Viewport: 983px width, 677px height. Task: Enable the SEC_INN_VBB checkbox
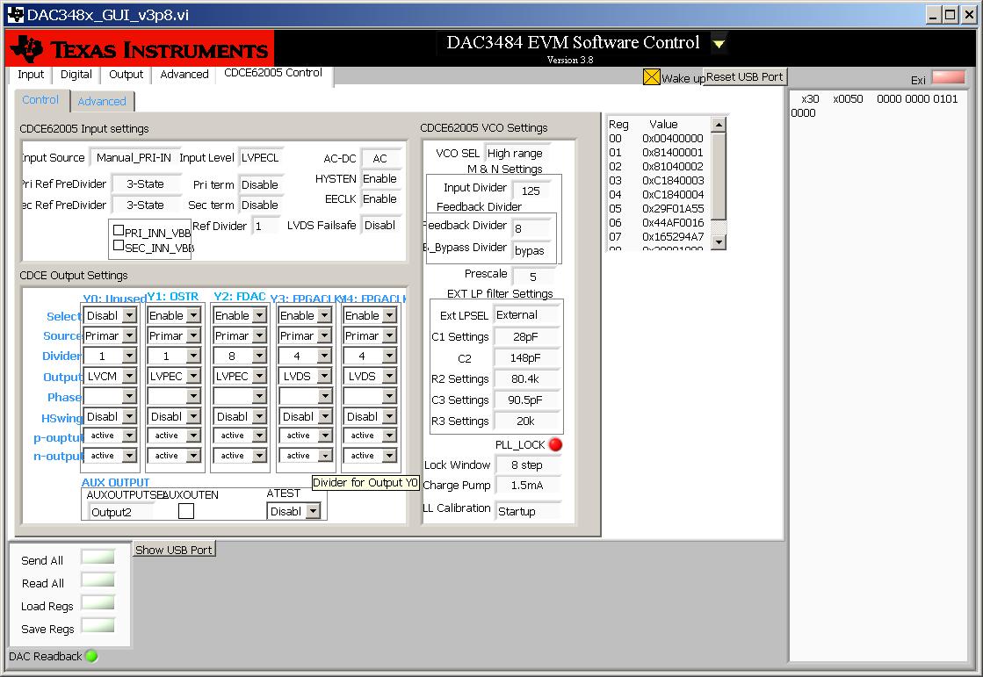(118, 245)
